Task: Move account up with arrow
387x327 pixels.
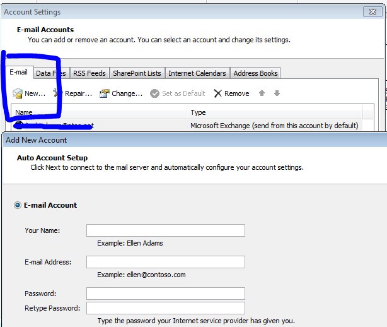Action: tap(262, 93)
